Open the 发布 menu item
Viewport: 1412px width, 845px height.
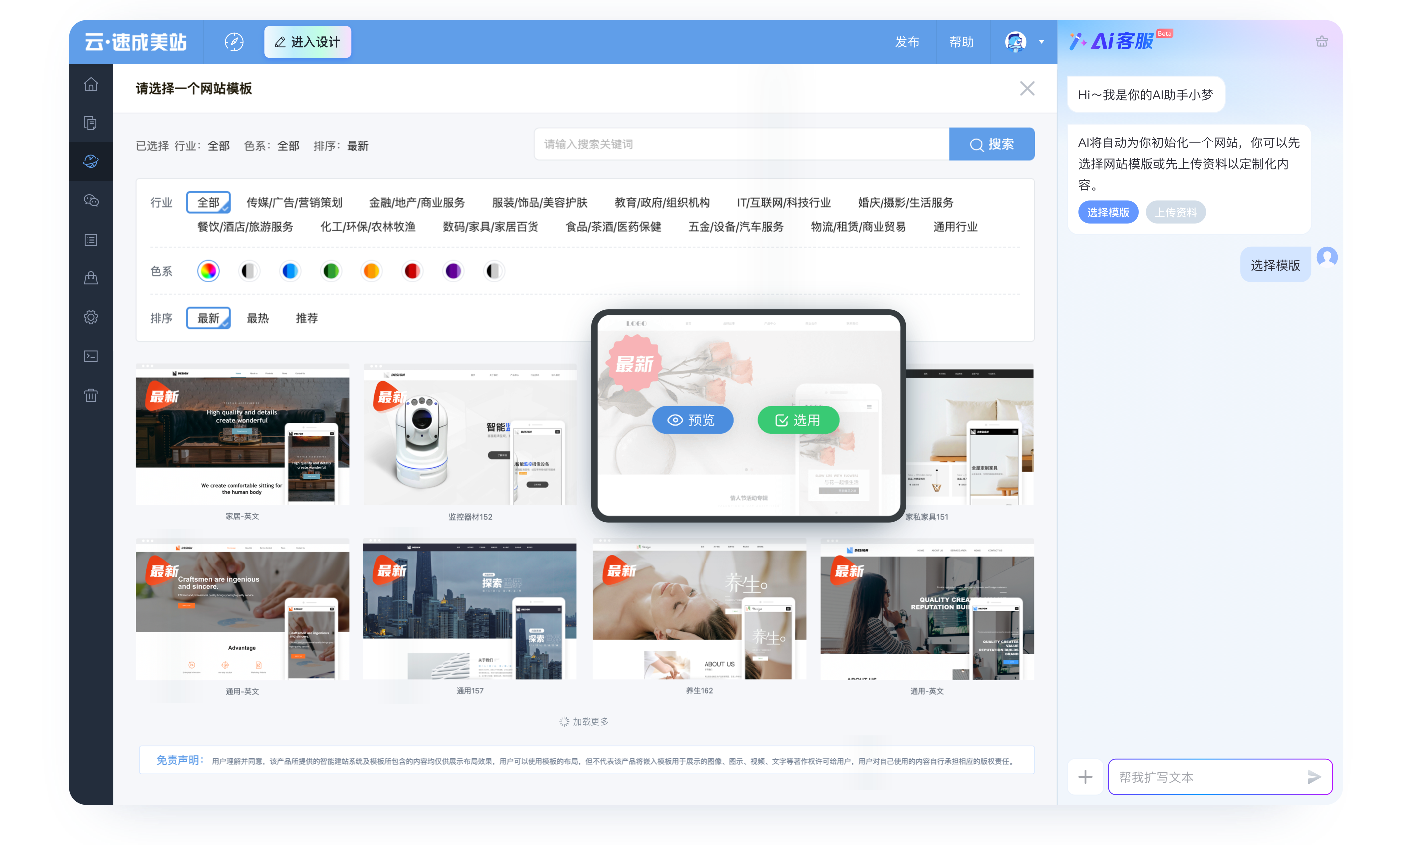pos(907,42)
